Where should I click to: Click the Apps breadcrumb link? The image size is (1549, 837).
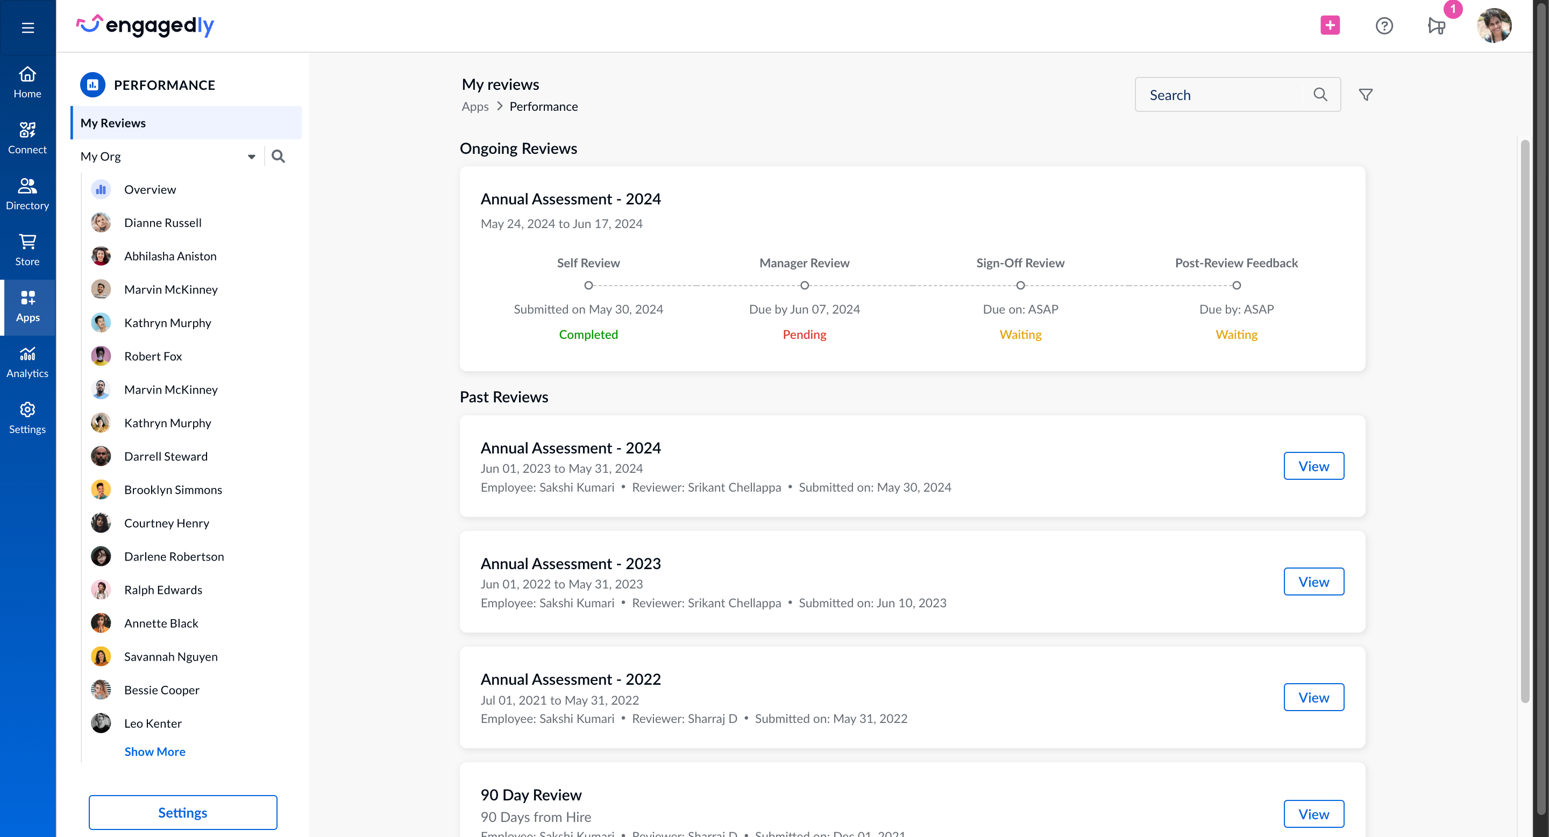(x=474, y=107)
